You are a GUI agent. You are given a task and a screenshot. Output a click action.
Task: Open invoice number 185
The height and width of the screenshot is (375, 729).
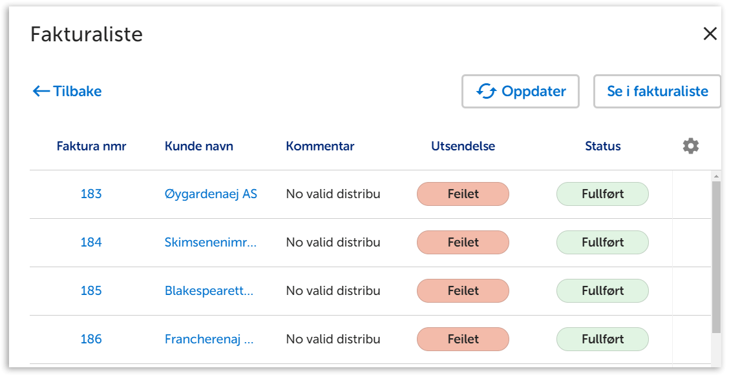[91, 290]
